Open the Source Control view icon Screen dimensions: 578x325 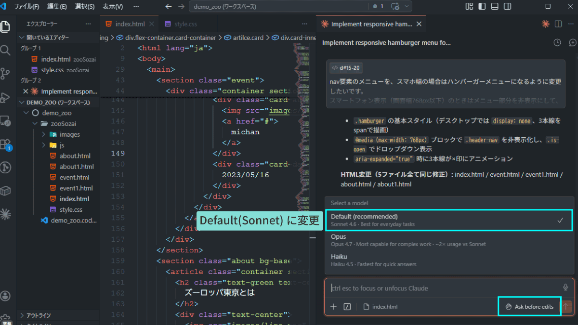(5, 73)
